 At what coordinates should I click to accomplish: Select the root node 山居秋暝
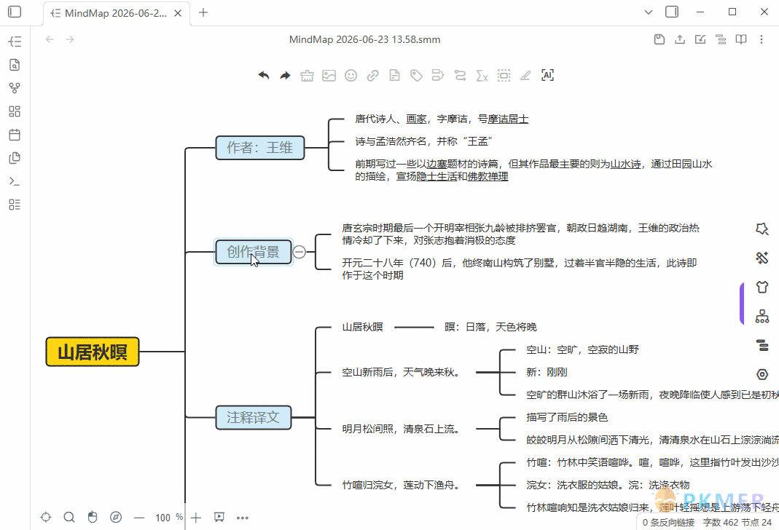93,352
